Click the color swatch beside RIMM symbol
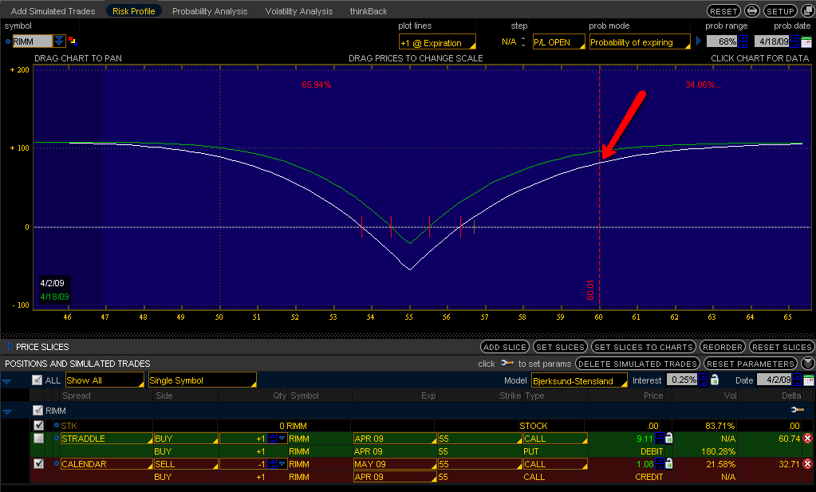 click(x=73, y=41)
